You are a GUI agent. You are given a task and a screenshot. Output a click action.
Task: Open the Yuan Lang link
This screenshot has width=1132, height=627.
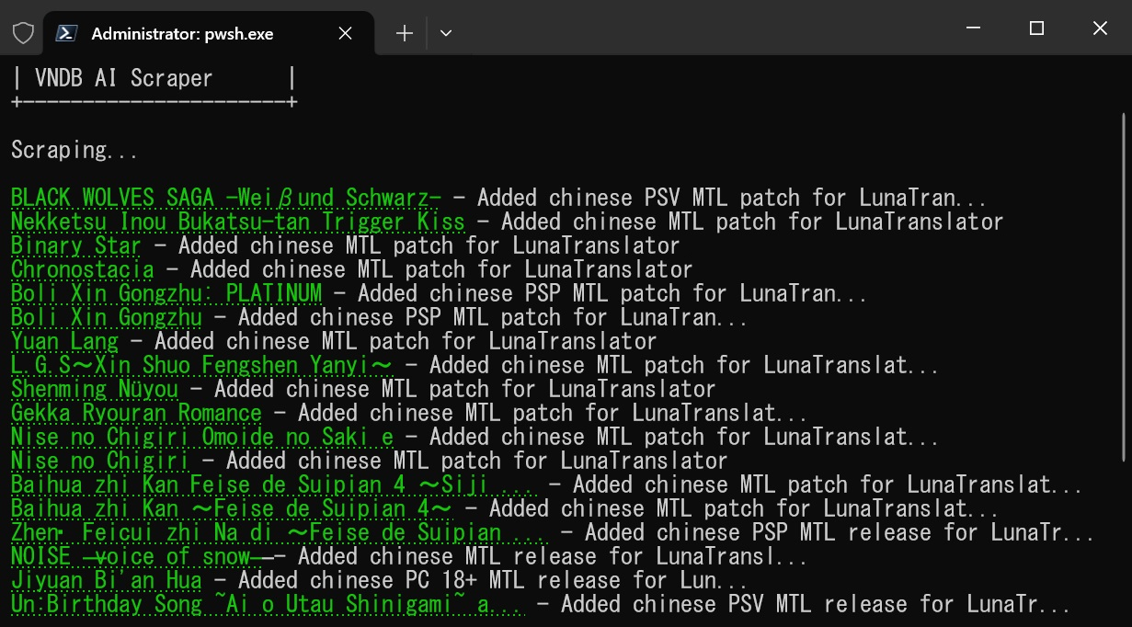tap(64, 341)
